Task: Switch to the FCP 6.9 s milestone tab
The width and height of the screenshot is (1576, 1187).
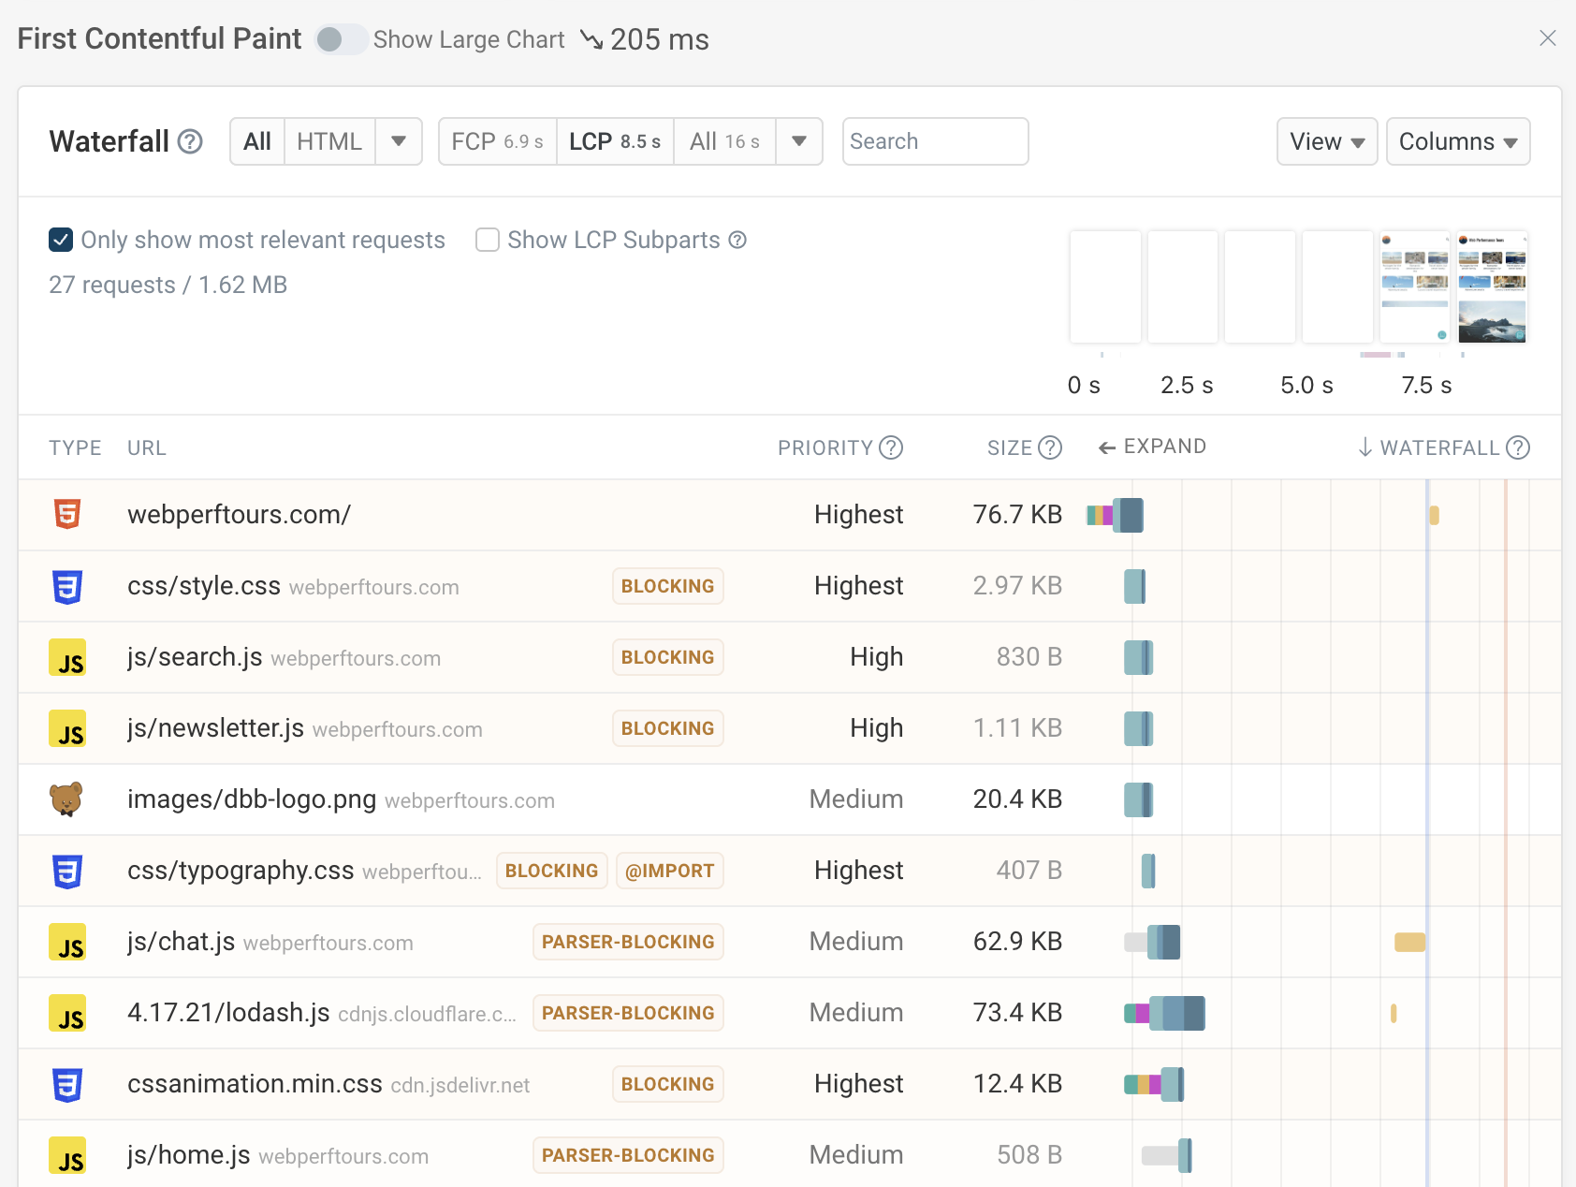Action: [x=497, y=141]
